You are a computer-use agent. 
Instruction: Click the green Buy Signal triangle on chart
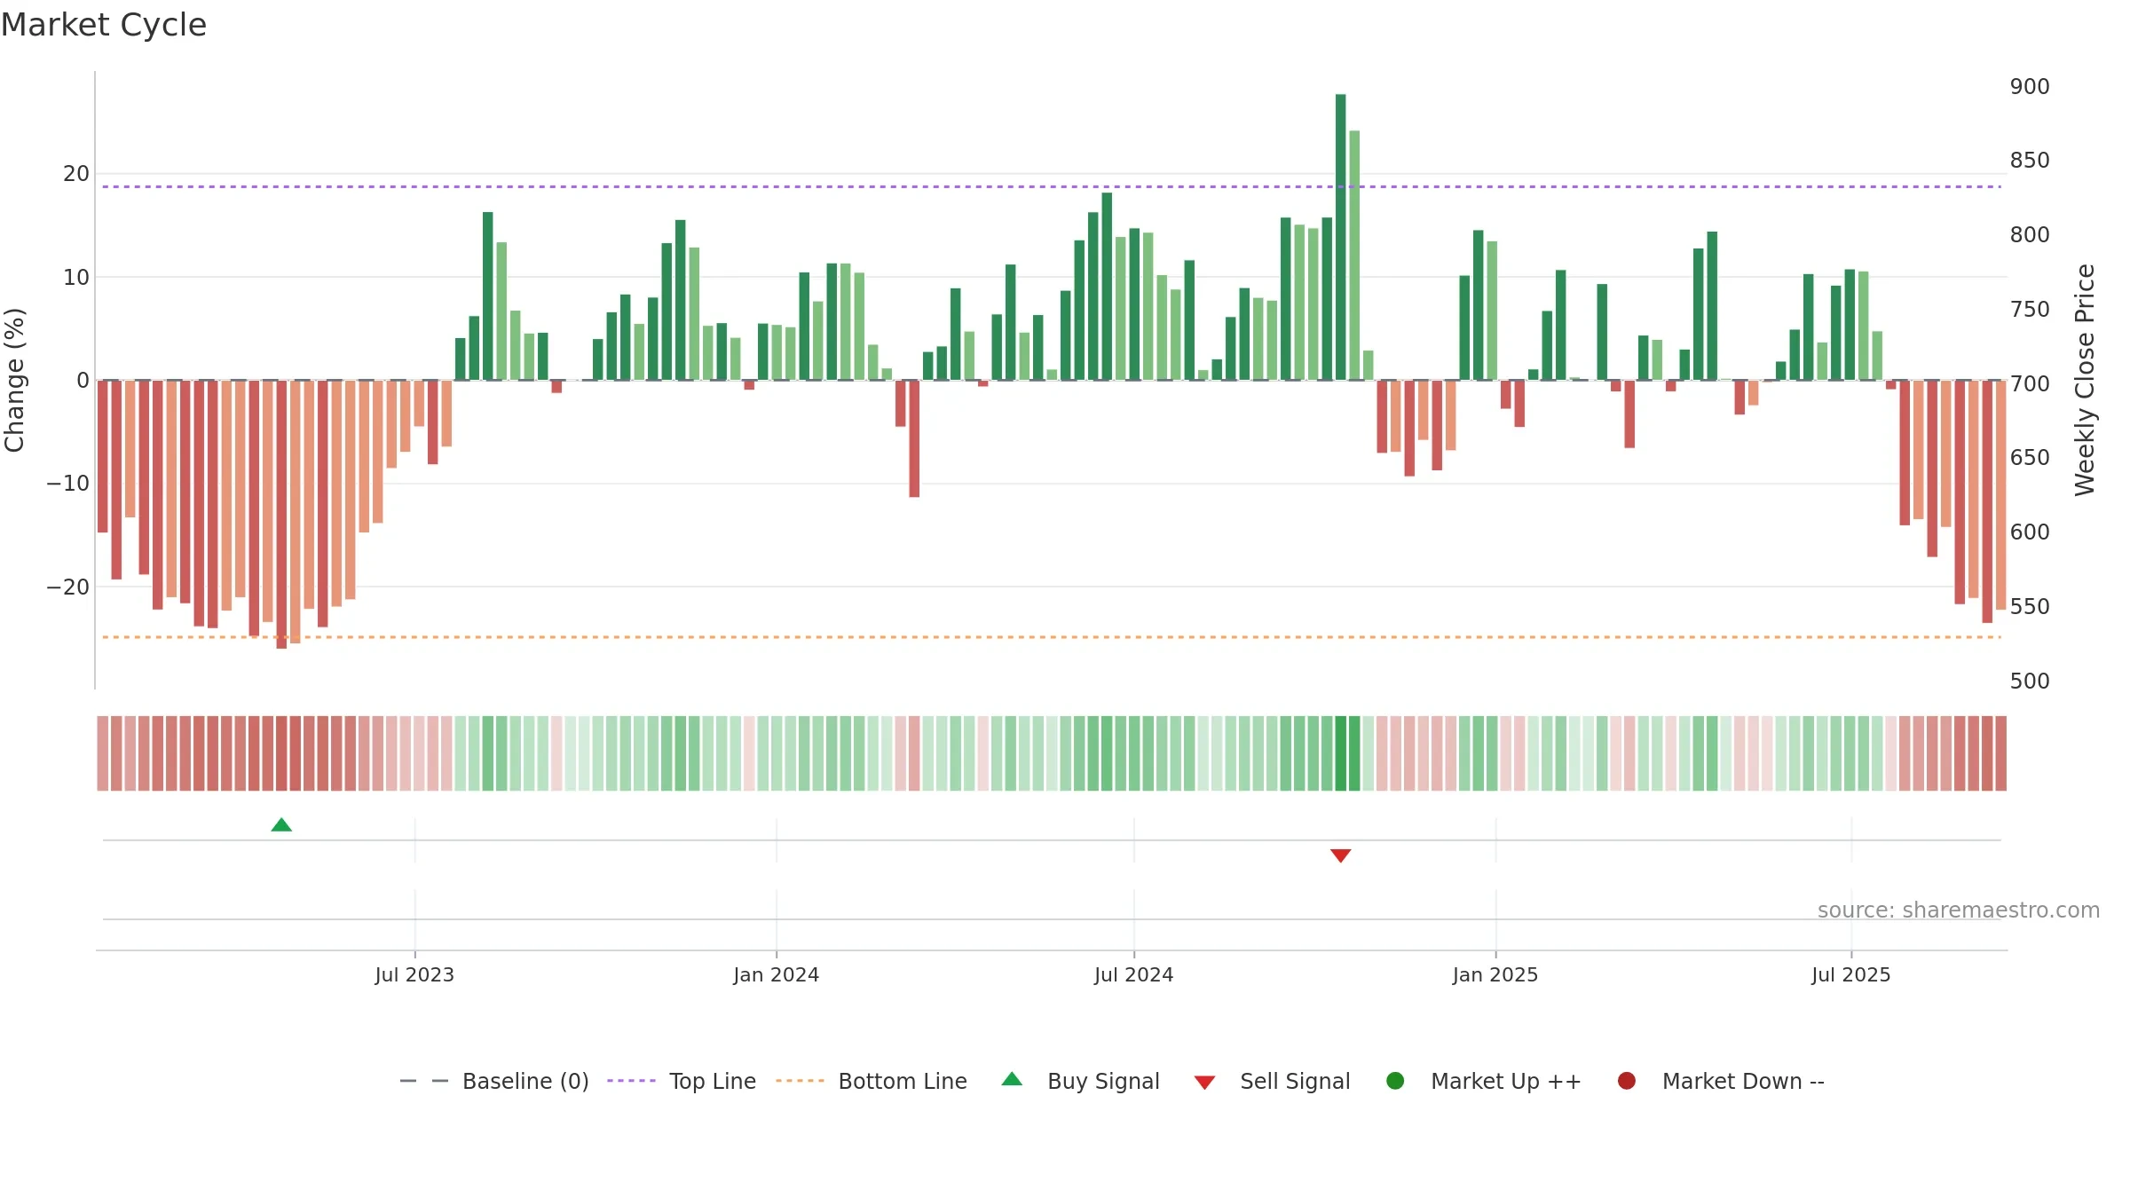point(281,824)
